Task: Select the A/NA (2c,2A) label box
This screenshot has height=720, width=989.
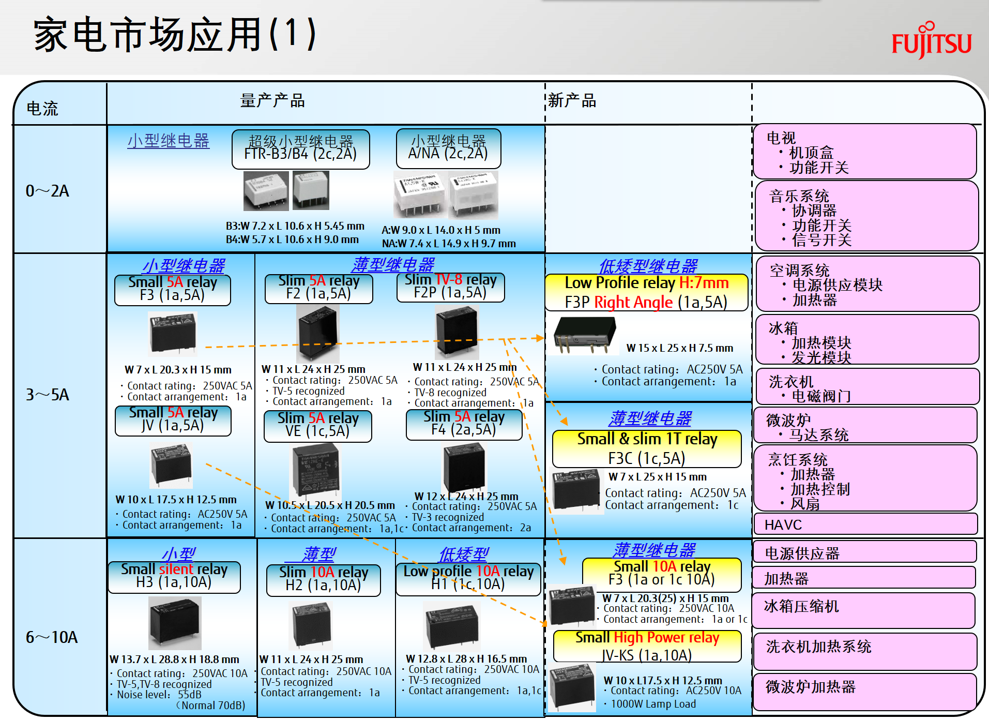Action: 448,148
